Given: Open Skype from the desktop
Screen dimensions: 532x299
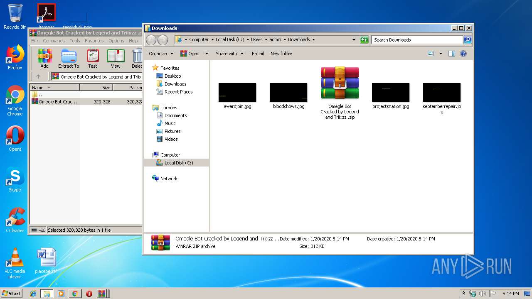Looking at the screenshot, I should point(15,180).
